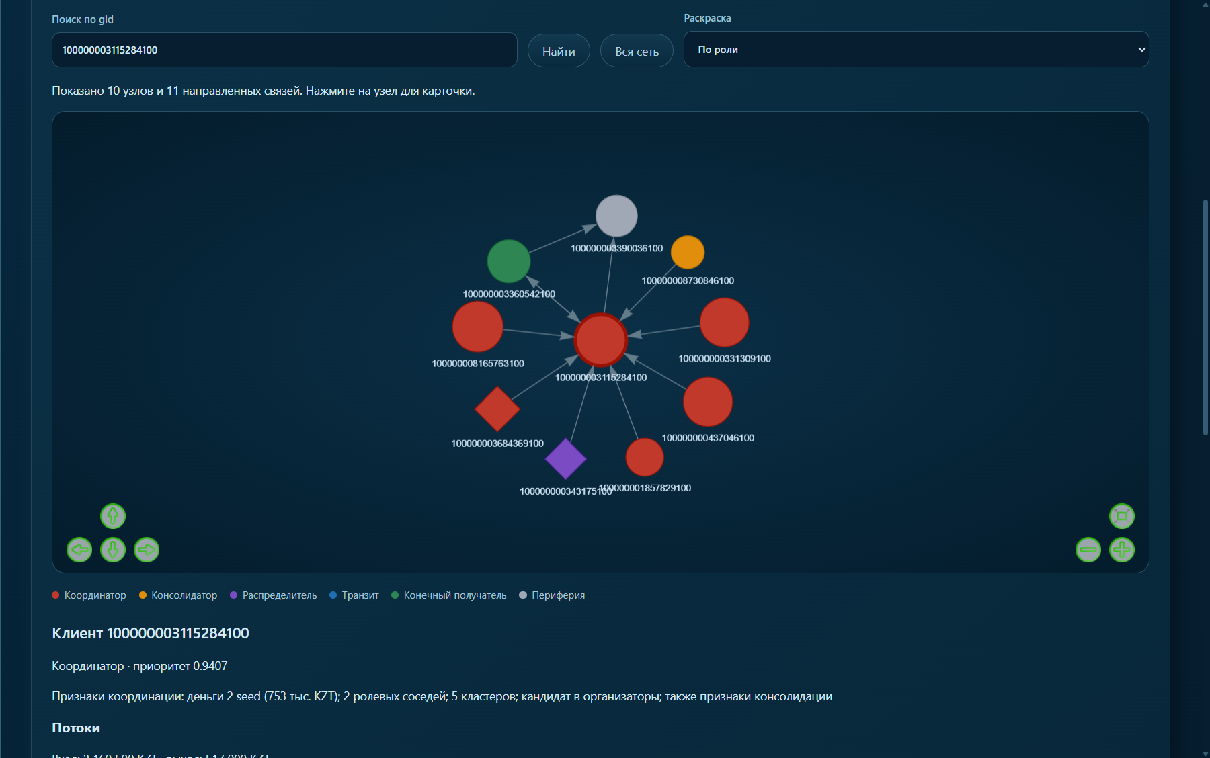Select purple diamond node 100000000343175100
Screen dimensions: 1210x758
click(x=565, y=459)
